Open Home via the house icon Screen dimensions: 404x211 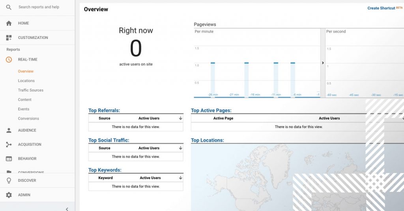click(x=9, y=23)
